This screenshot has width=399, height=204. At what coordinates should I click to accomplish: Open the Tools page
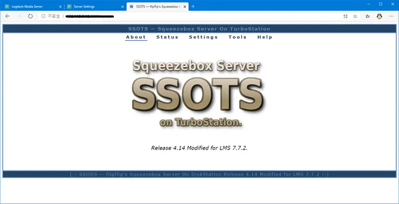pyautogui.click(x=237, y=37)
